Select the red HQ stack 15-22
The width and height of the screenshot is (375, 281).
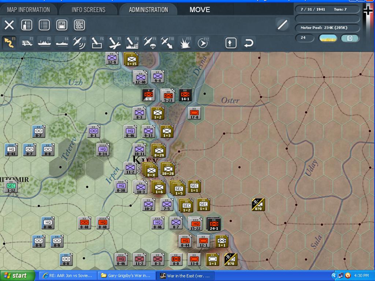coord(195,224)
